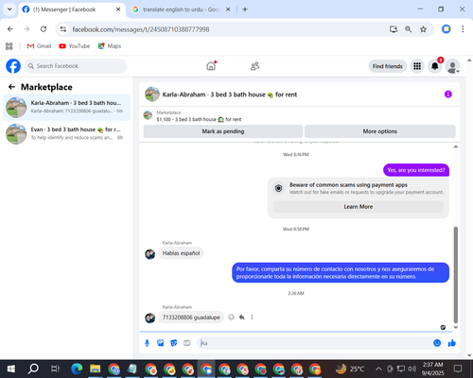The image size is (473, 378).
Task: Open the Chrome three-dot menu
Action: click(463, 29)
